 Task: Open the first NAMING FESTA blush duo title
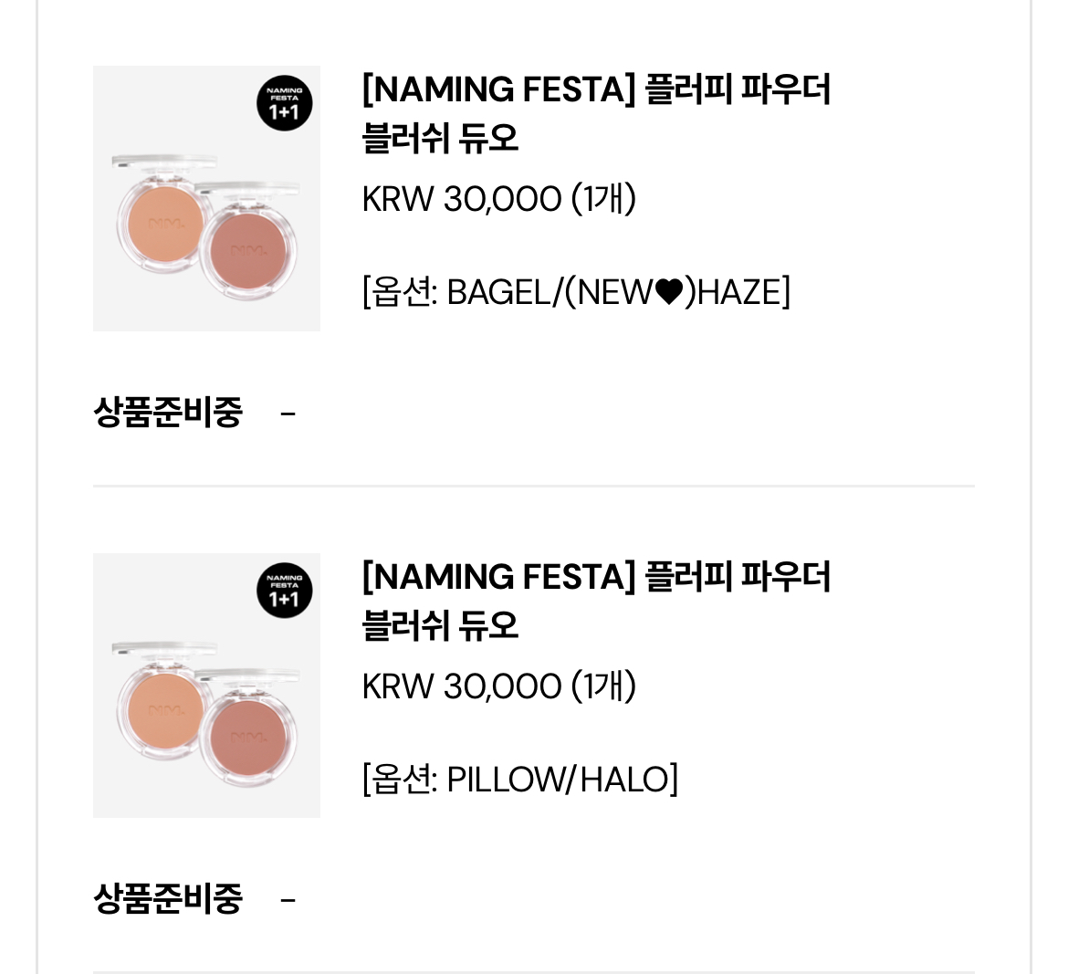pyautogui.click(x=595, y=114)
